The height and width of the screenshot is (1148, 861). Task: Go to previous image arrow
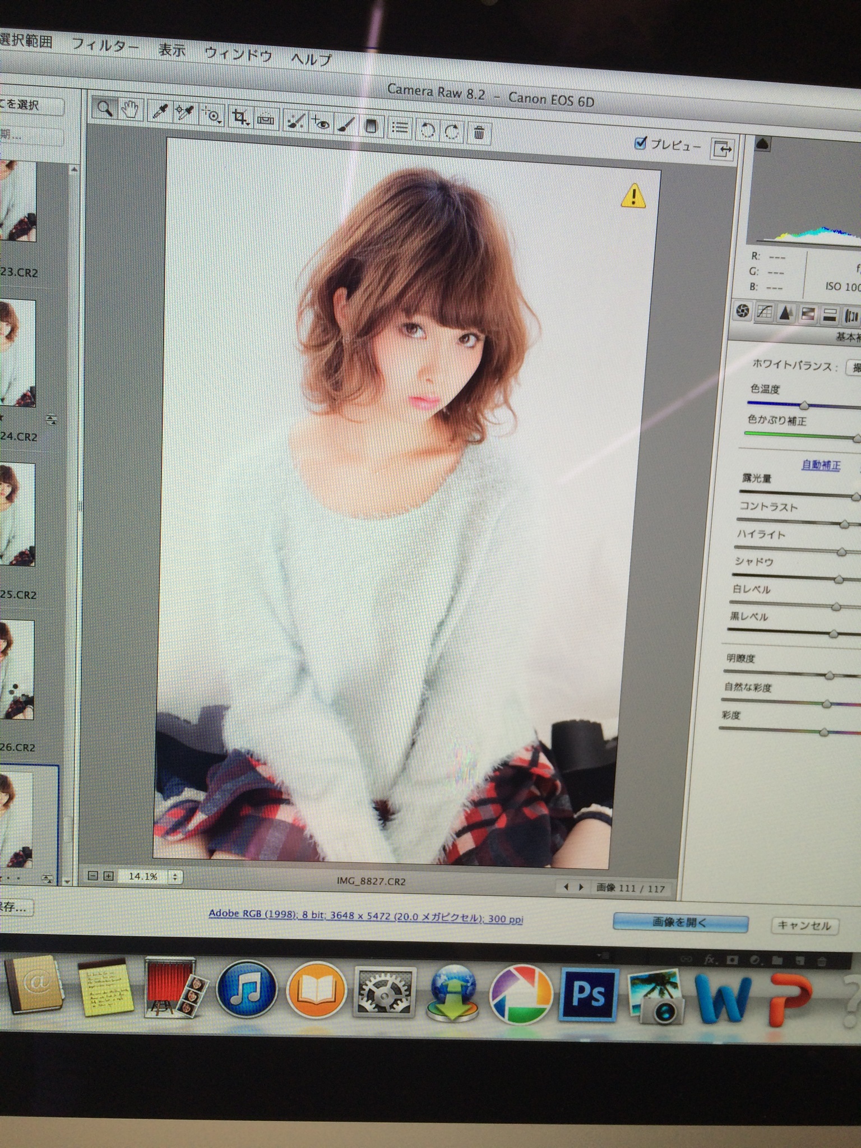coord(566,887)
